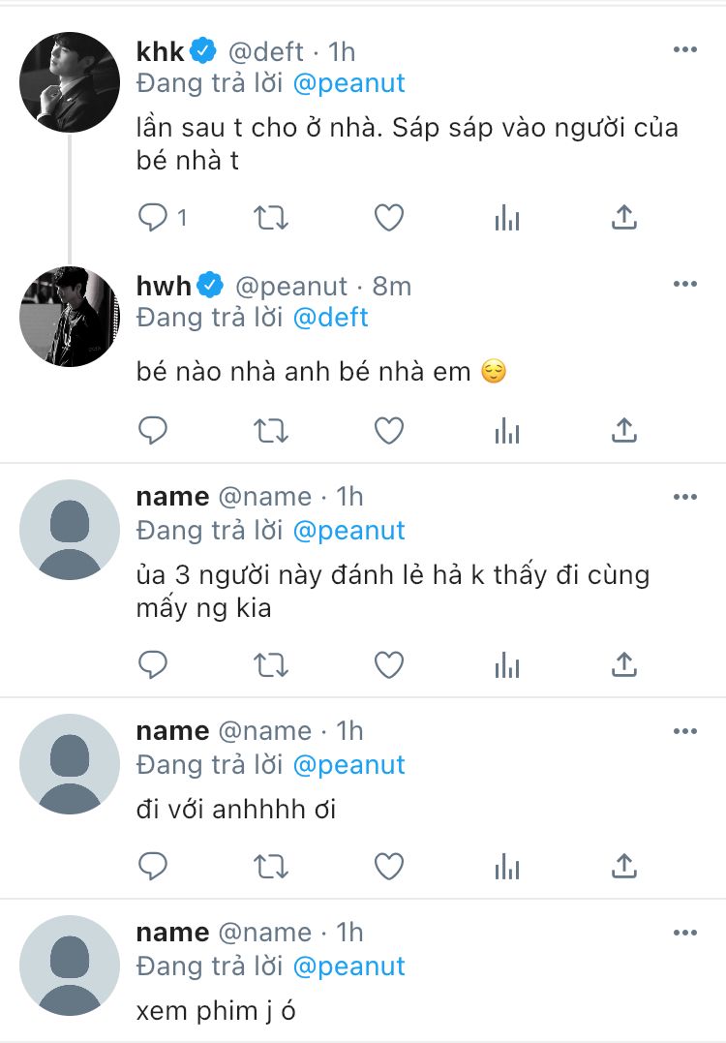Like the "đi với anhhhh ơi" tweet

click(389, 865)
